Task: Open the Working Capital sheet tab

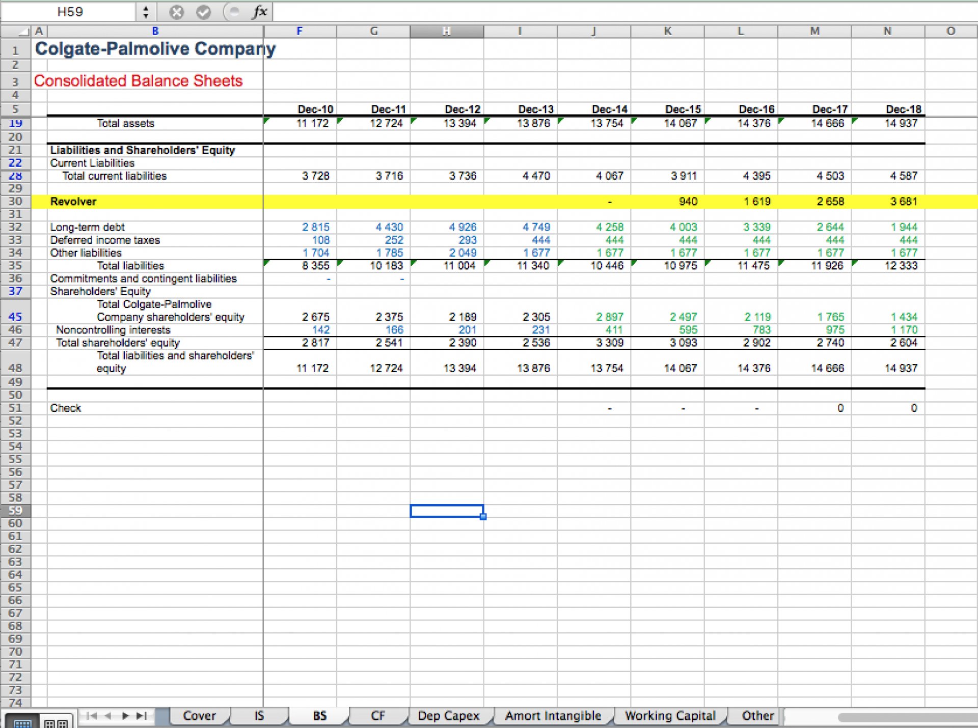Action: pyautogui.click(x=670, y=716)
